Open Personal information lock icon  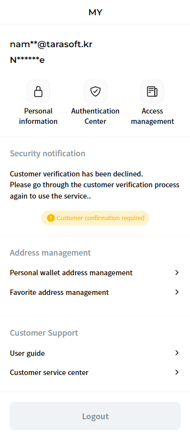[x=38, y=91]
